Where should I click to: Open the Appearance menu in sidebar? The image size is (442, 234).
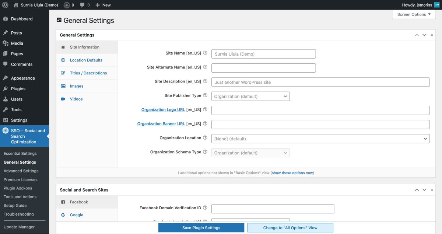tap(23, 78)
